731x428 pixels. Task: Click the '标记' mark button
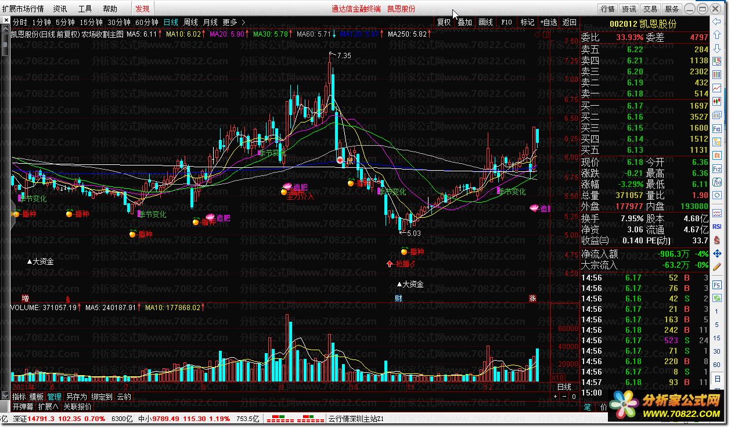527,22
